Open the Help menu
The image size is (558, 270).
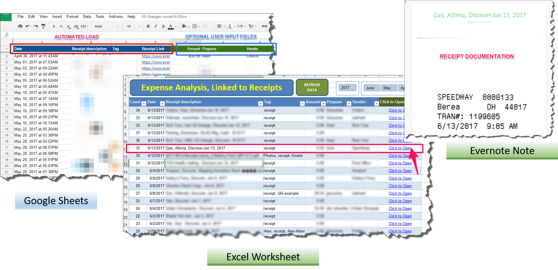point(131,17)
